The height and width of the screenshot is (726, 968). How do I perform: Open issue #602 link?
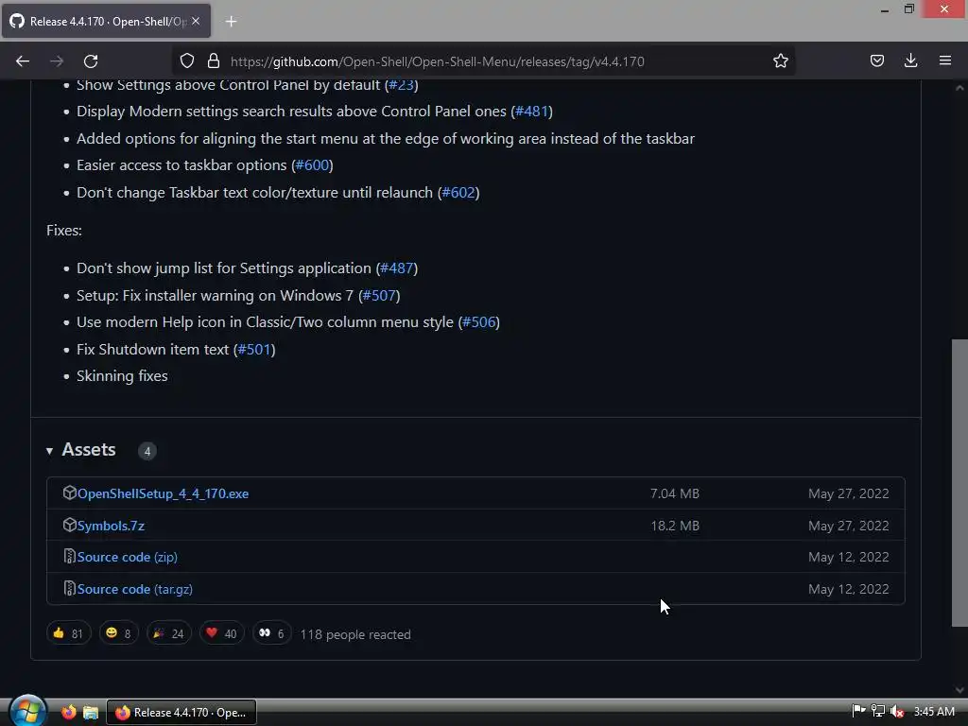click(x=458, y=192)
